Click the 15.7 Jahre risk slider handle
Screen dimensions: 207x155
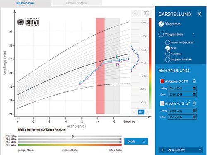(x=120, y=142)
